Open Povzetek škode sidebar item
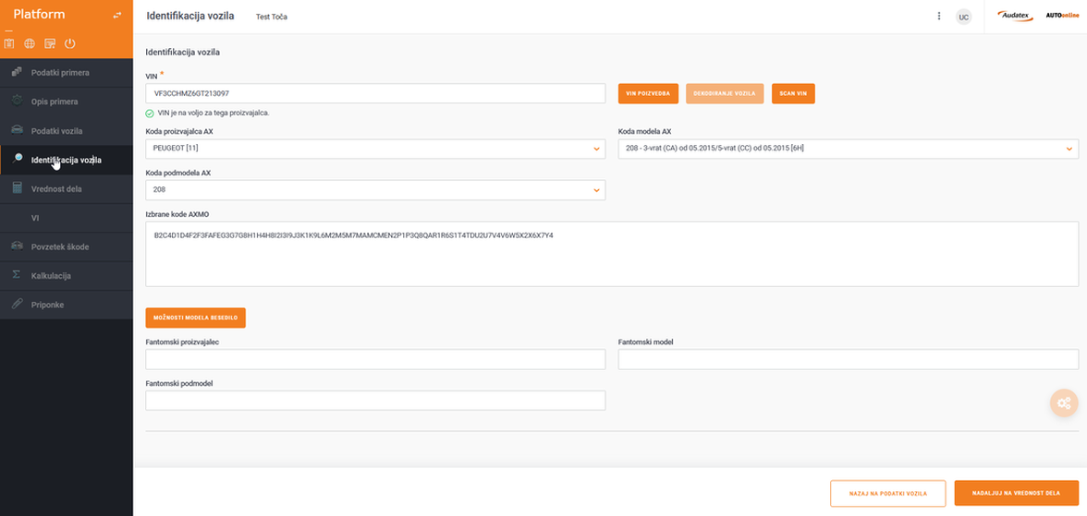Screen dimensions: 1087x516 (x=60, y=247)
